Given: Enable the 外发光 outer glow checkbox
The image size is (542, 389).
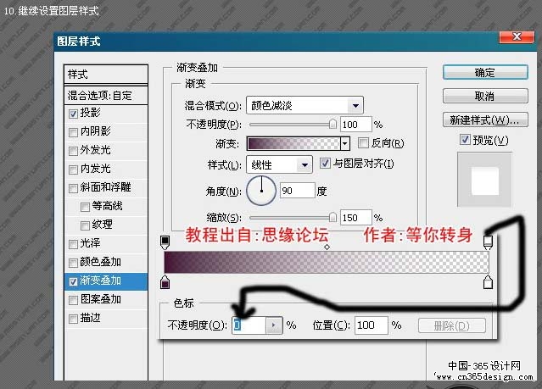Looking at the screenshot, I should point(73,151).
